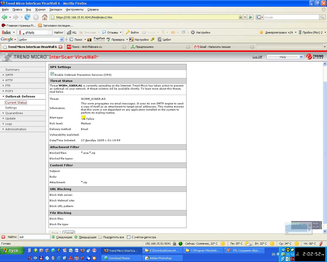Viewport: 327px width, 262px height.
Task: Click in the find bar text field
Action: pyautogui.click(x=34, y=237)
